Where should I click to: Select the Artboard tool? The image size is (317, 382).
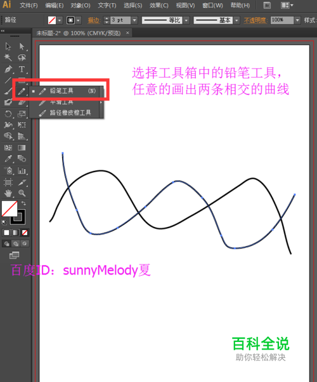(8, 182)
